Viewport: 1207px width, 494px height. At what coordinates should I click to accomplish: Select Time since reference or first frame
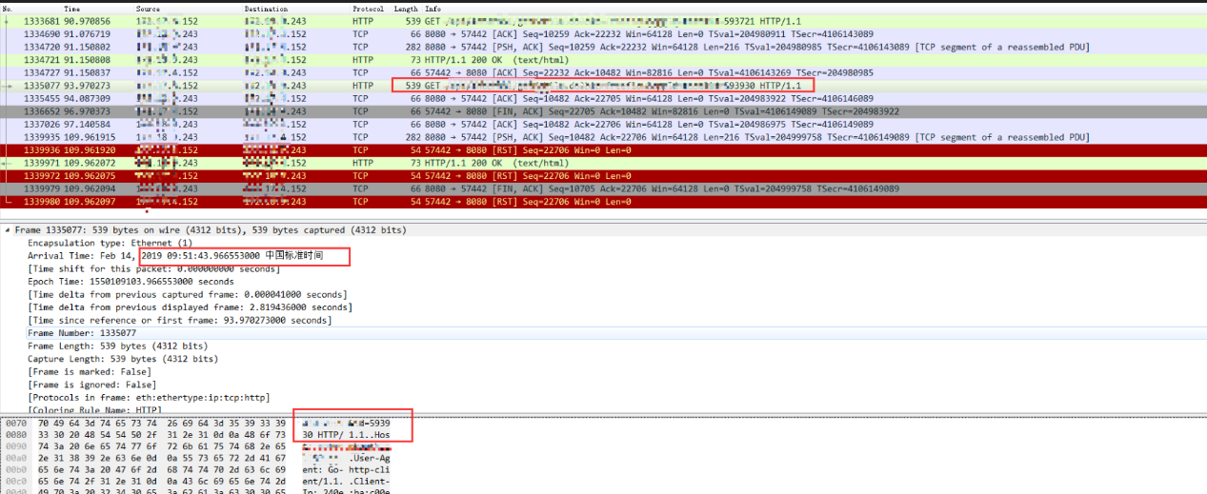click(x=180, y=320)
